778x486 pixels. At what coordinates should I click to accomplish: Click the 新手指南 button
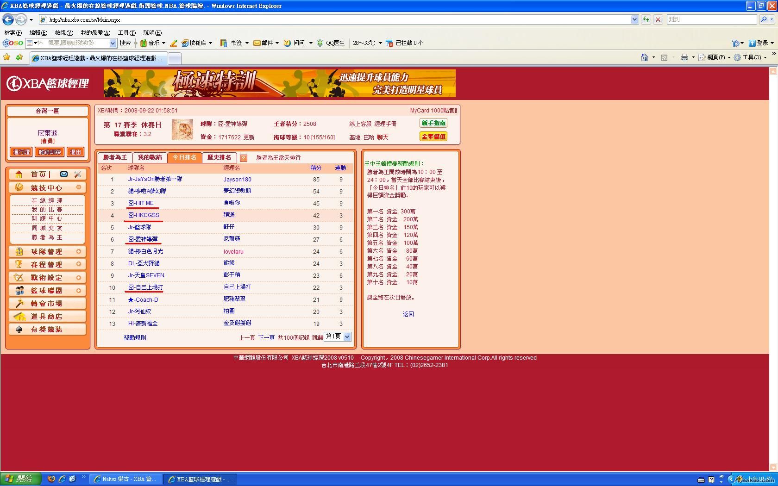tap(433, 123)
